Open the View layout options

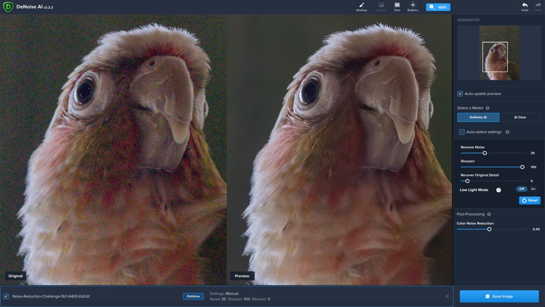[397, 7]
